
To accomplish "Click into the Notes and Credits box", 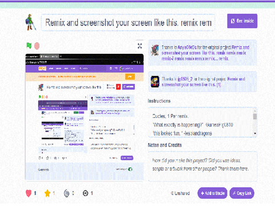I will (202, 166).
